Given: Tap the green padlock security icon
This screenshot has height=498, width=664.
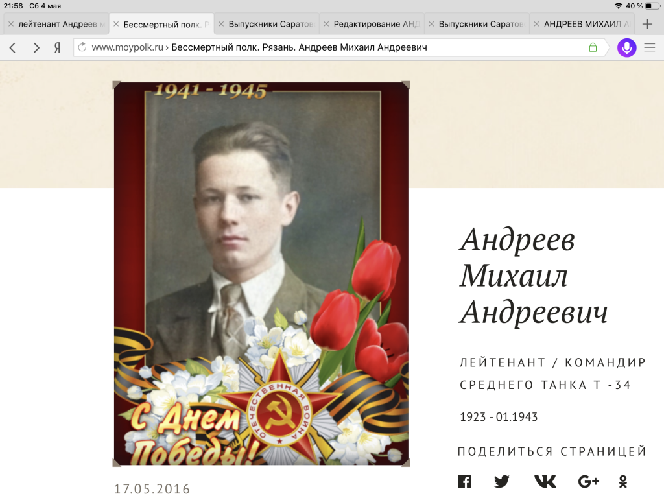Looking at the screenshot, I should [x=593, y=47].
